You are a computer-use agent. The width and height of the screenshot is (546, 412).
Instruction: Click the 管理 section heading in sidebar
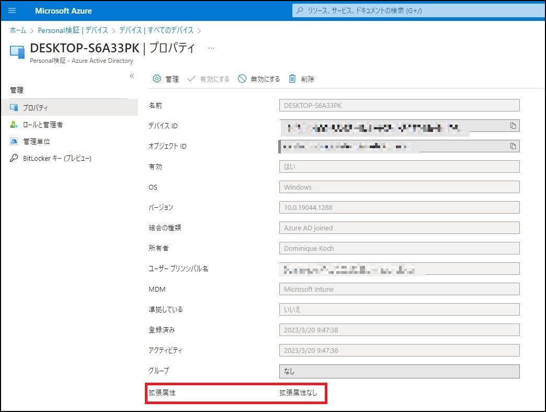17,90
